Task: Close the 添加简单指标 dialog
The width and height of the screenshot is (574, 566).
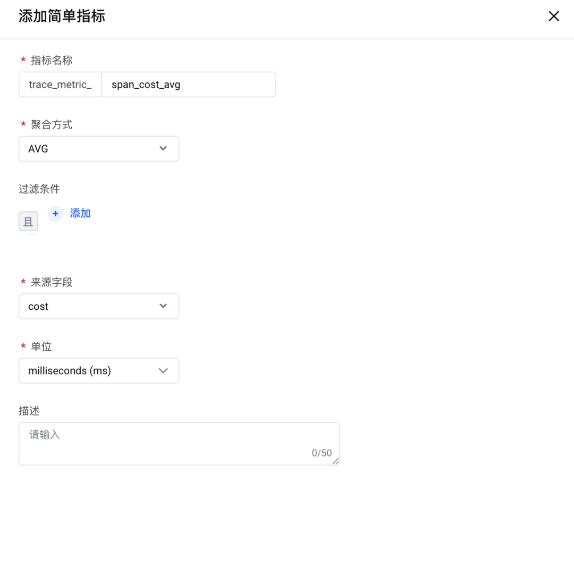Action: [553, 16]
